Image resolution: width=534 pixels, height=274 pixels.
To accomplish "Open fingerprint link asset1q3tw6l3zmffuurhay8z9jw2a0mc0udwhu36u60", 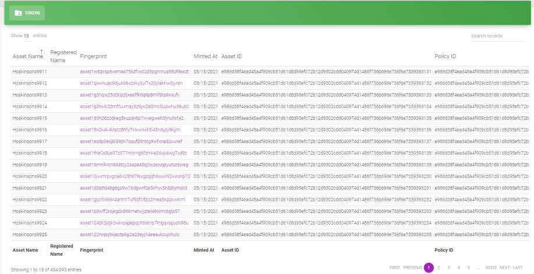I will [x=135, y=106].
